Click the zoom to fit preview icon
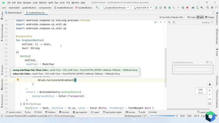219x123 pixels. point(210,104)
